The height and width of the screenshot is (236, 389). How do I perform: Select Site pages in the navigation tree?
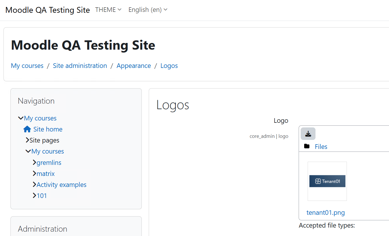[44, 140]
